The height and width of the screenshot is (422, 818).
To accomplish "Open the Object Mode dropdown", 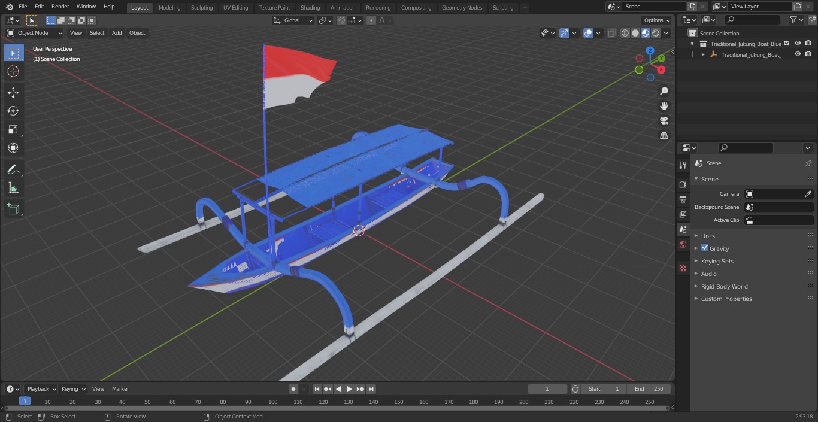I will pyautogui.click(x=35, y=33).
